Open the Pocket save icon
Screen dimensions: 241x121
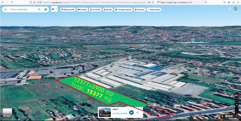[x=224, y=2]
